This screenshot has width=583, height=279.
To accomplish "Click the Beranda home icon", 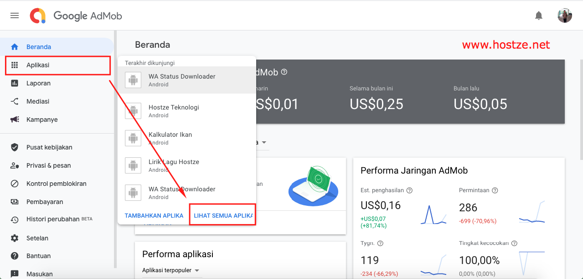I will [x=15, y=47].
